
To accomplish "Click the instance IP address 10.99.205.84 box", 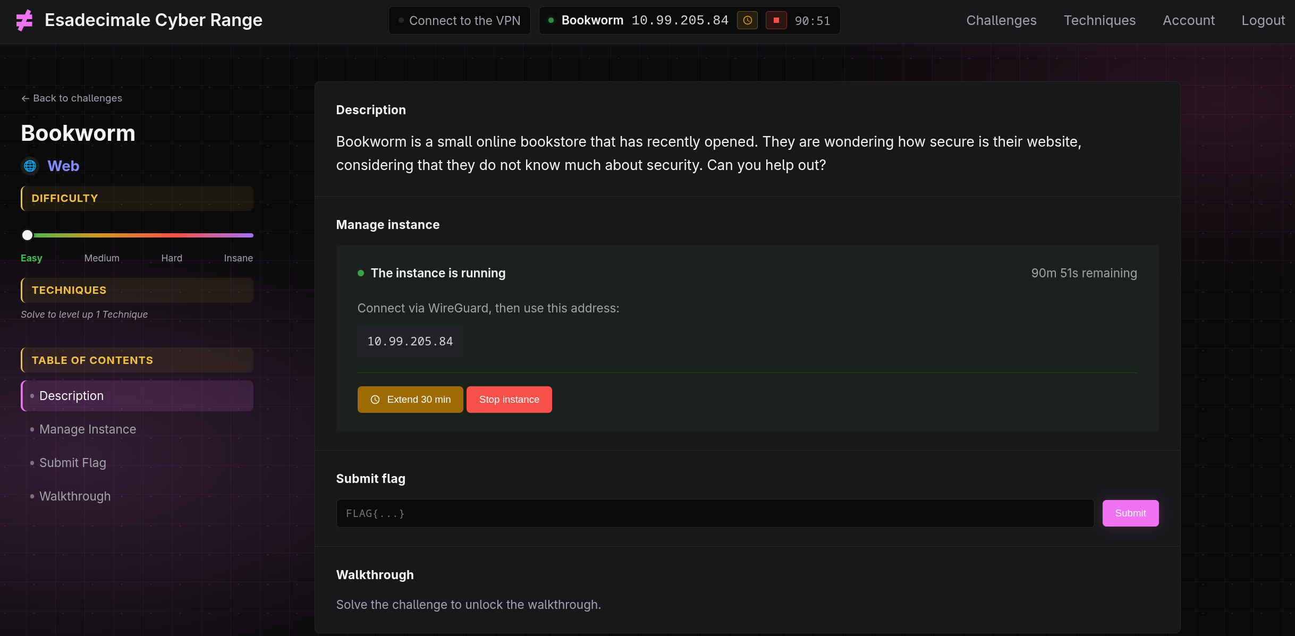I will [x=410, y=341].
